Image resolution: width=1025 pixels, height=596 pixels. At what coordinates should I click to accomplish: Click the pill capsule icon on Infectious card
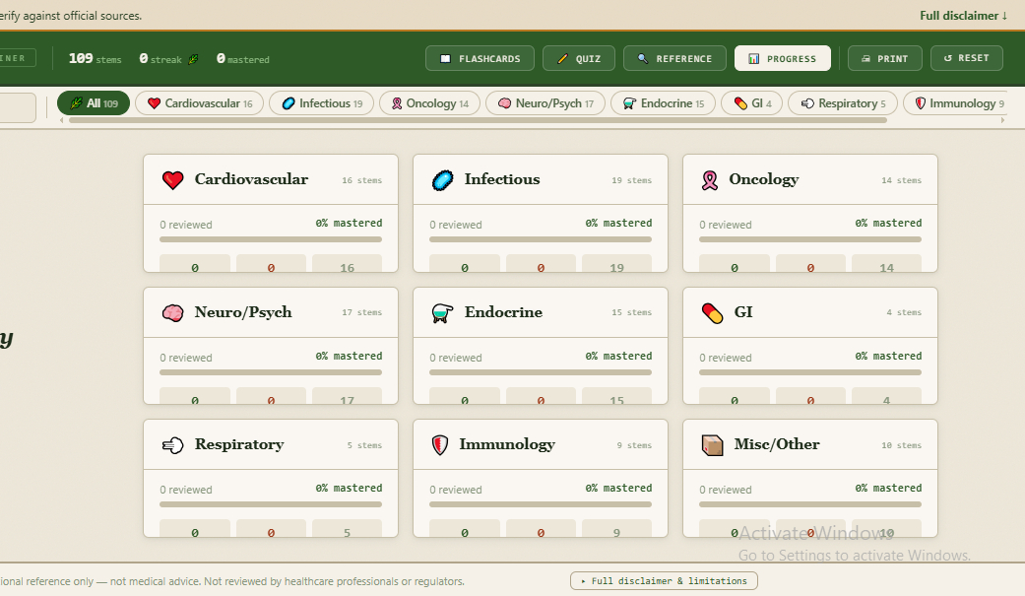coord(442,180)
